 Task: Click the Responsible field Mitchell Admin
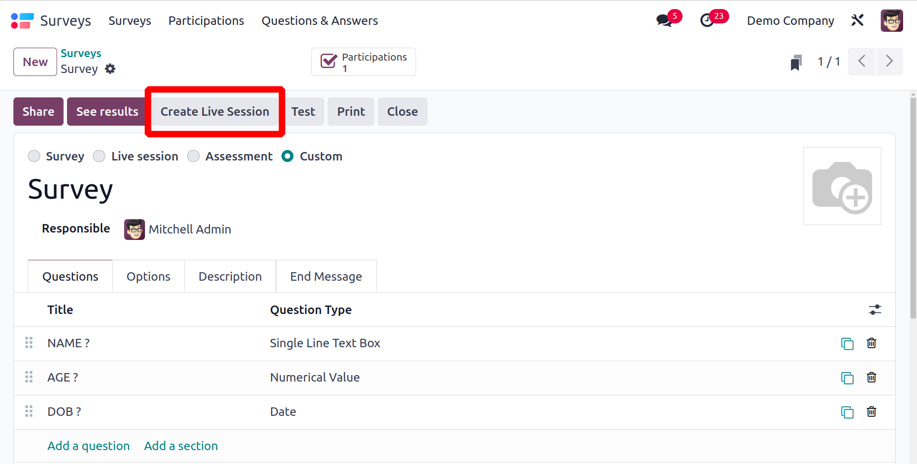tap(190, 230)
